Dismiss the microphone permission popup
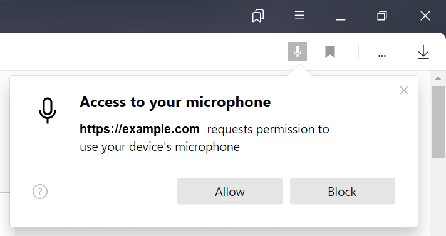The image size is (446, 236). pyautogui.click(x=404, y=90)
